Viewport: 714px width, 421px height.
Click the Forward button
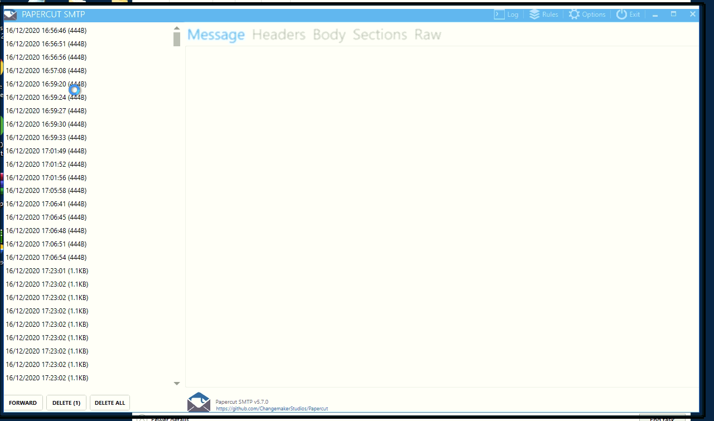point(23,402)
